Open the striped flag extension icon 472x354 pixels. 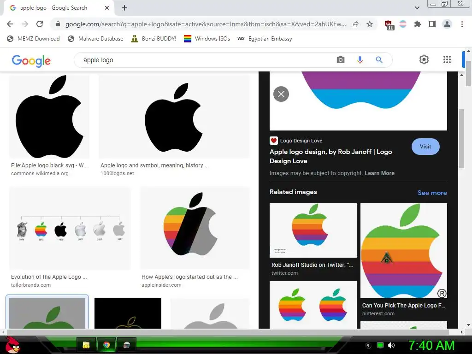(x=403, y=24)
